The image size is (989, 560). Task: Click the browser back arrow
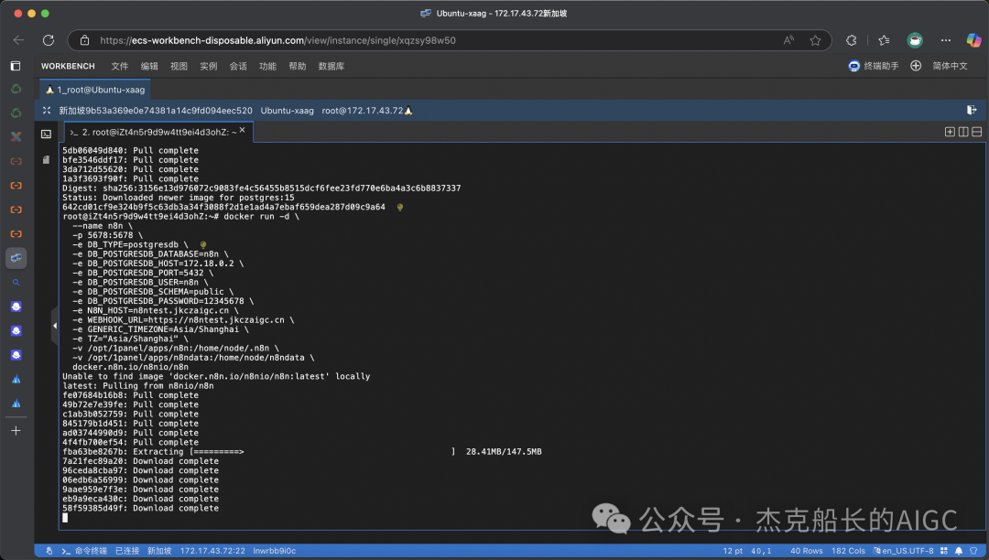[x=19, y=40]
